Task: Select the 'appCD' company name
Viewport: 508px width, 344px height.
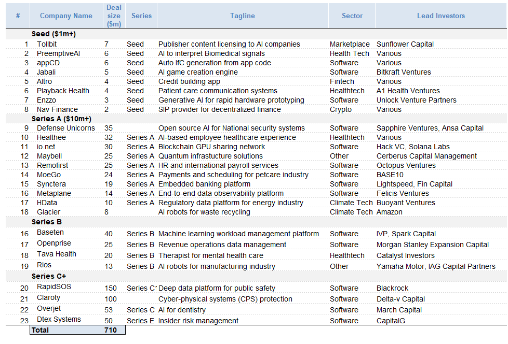Action: pos(48,63)
